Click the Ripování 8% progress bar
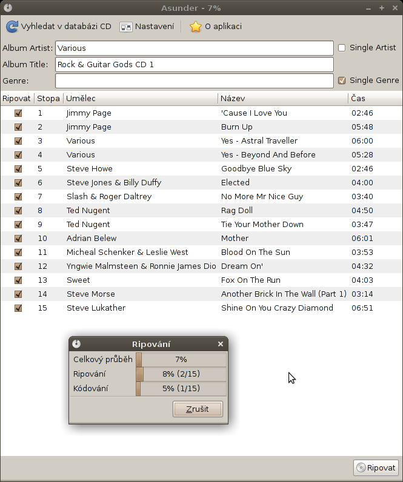 (181, 374)
